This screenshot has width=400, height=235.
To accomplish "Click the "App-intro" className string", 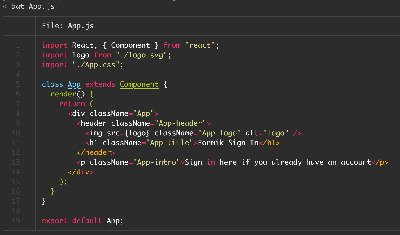I will [x=156, y=162].
